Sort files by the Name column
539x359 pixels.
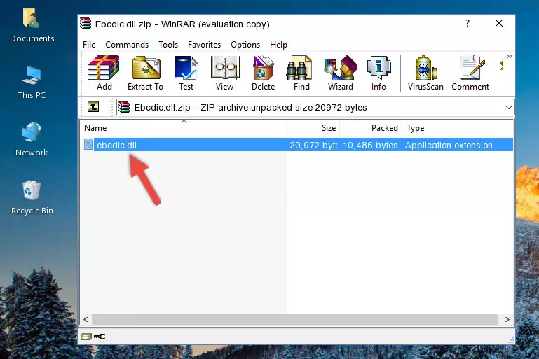(x=184, y=128)
